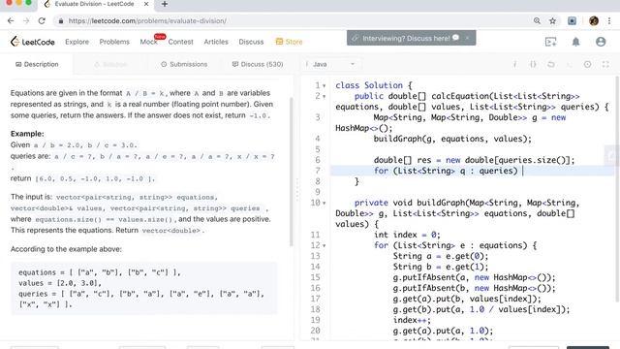
Task: Click 'int index = 0;' on line 11
Action: (x=407, y=235)
